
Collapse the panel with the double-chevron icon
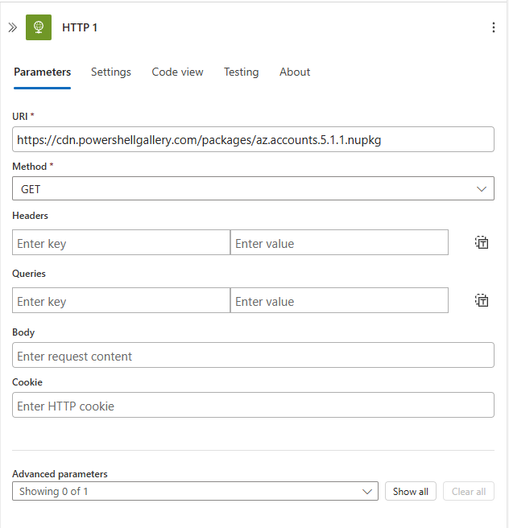(x=12, y=27)
